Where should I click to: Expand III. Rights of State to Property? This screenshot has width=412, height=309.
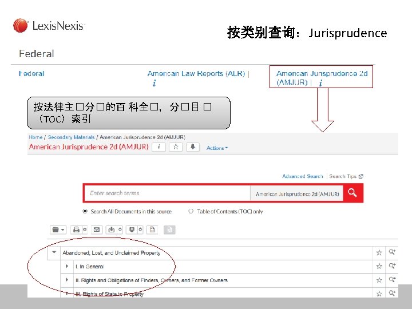[67, 293]
